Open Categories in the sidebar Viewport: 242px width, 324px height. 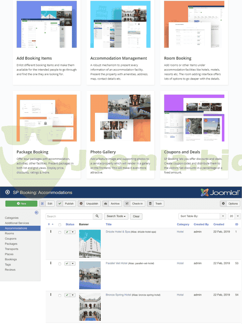[x=12, y=218]
